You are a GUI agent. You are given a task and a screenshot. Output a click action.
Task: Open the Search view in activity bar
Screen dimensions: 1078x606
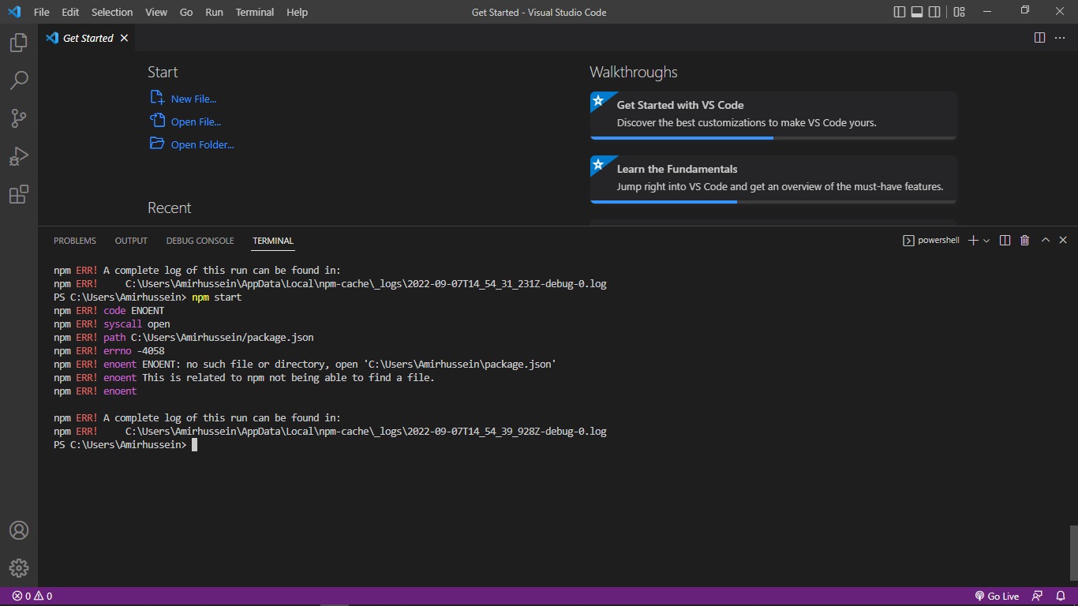pos(19,80)
